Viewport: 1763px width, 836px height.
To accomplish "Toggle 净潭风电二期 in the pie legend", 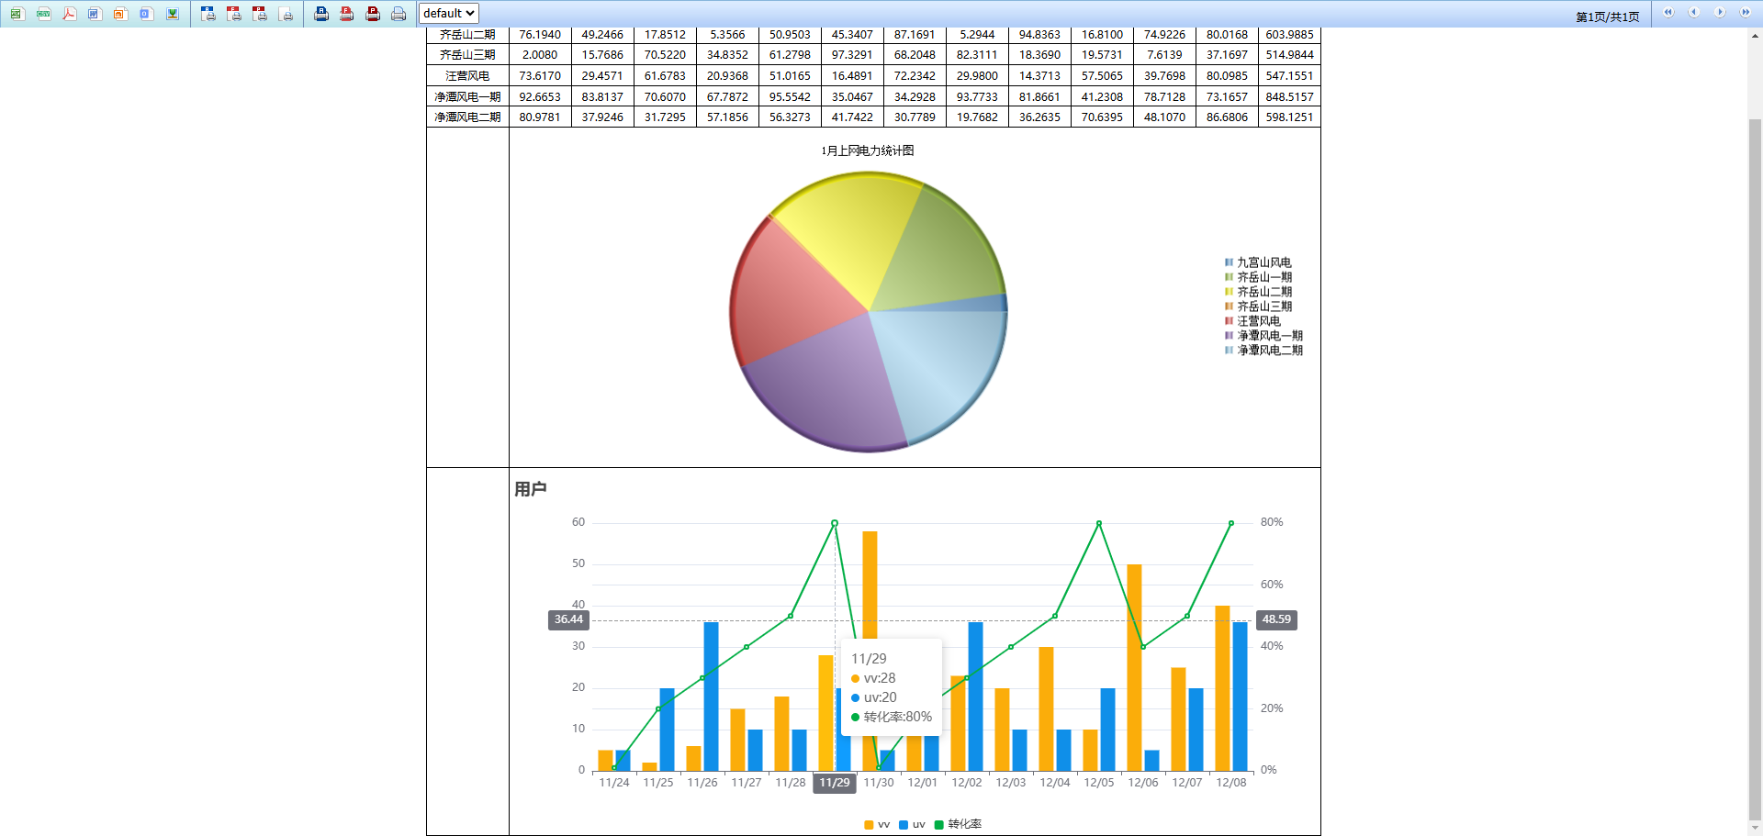I will tap(1263, 351).
